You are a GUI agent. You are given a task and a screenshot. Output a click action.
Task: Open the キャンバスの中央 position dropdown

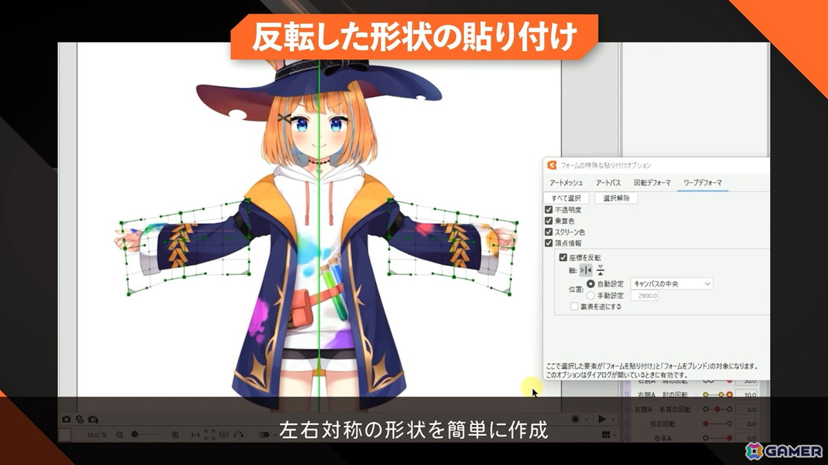tap(671, 284)
